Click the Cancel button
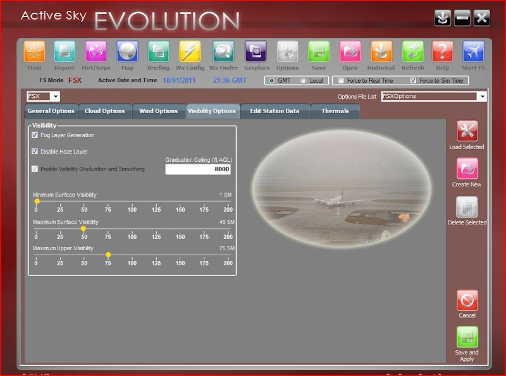The image size is (506, 376). [467, 301]
